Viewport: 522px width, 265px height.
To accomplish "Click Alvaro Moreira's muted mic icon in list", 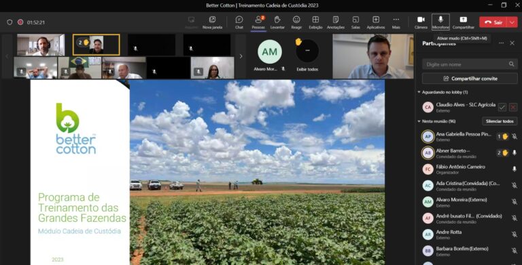I will (x=515, y=201).
